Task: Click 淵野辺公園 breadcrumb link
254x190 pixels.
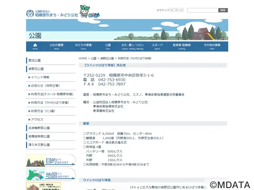Action: pos(107,59)
